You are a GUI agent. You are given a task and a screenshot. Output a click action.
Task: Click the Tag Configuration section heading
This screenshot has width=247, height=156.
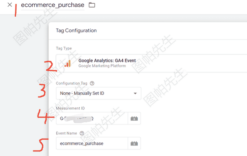(76, 30)
